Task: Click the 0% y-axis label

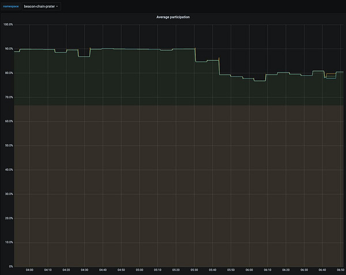Action: (11, 266)
